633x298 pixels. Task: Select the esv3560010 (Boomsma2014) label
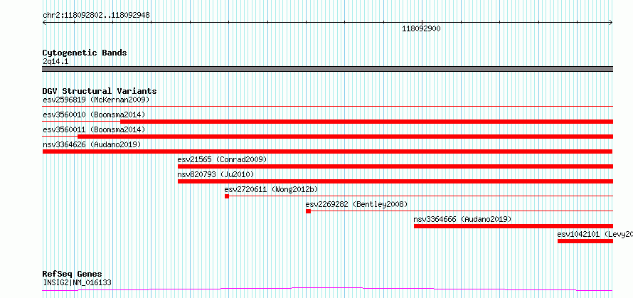pos(94,115)
